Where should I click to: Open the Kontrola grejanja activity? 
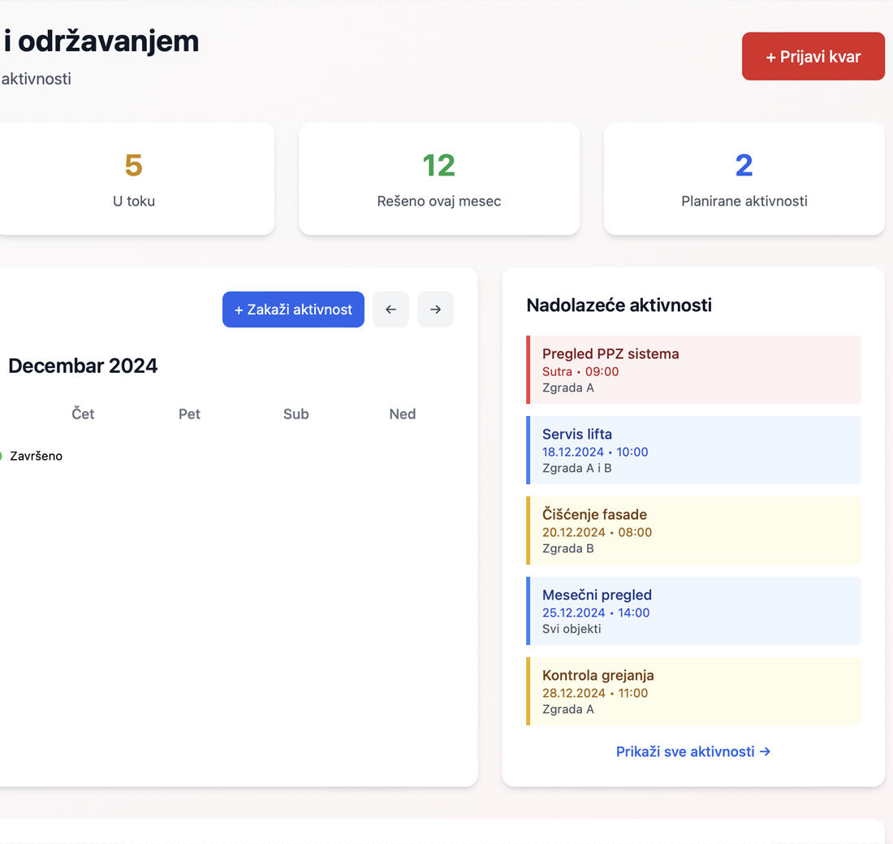[693, 691]
